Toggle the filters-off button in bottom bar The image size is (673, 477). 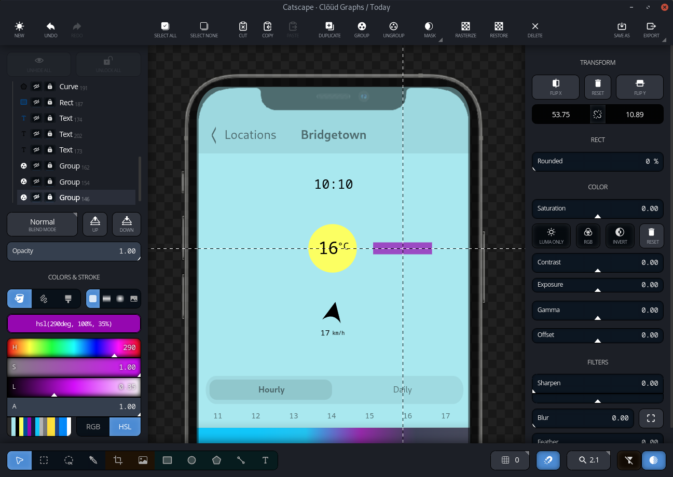tap(629, 460)
